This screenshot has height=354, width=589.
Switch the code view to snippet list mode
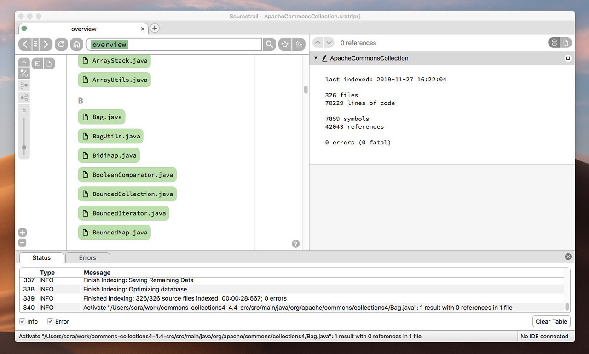click(x=554, y=43)
